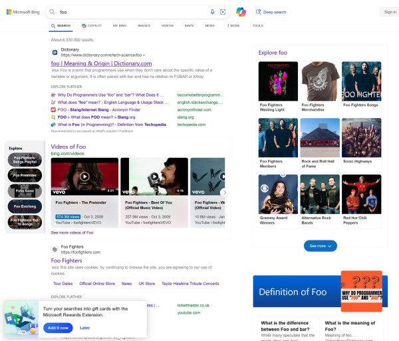Select Foos Gone explore pill

coord(25,191)
